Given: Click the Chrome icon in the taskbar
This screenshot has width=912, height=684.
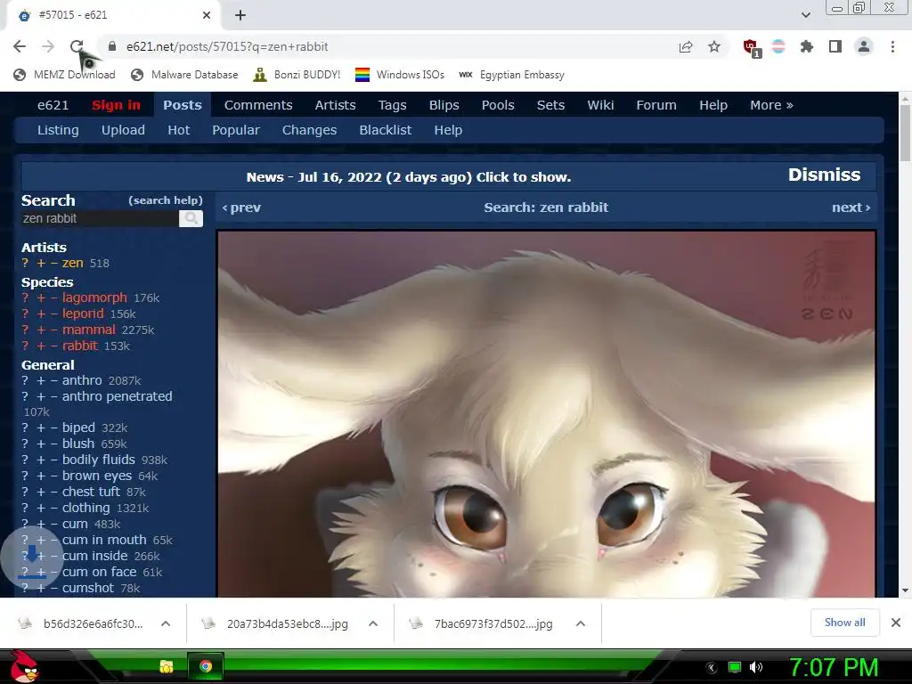Looking at the screenshot, I should point(206,666).
